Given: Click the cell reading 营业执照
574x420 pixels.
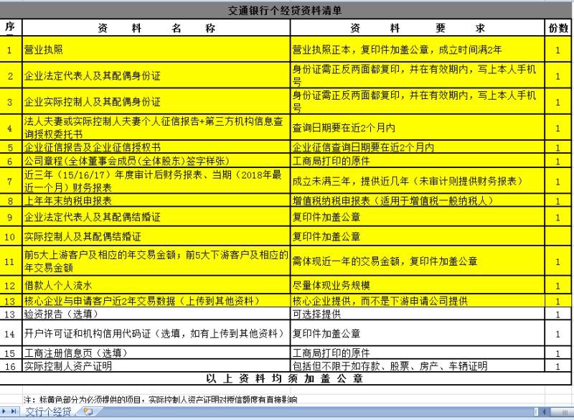Looking at the screenshot, I should click(156, 50).
